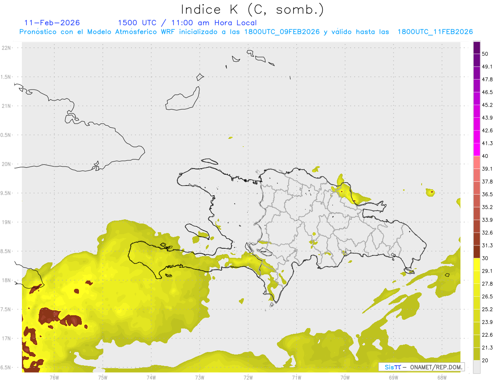This screenshot has height=383, width=496.
Task: Click the '36.5' color bar label
Action: tap(488, 194)
